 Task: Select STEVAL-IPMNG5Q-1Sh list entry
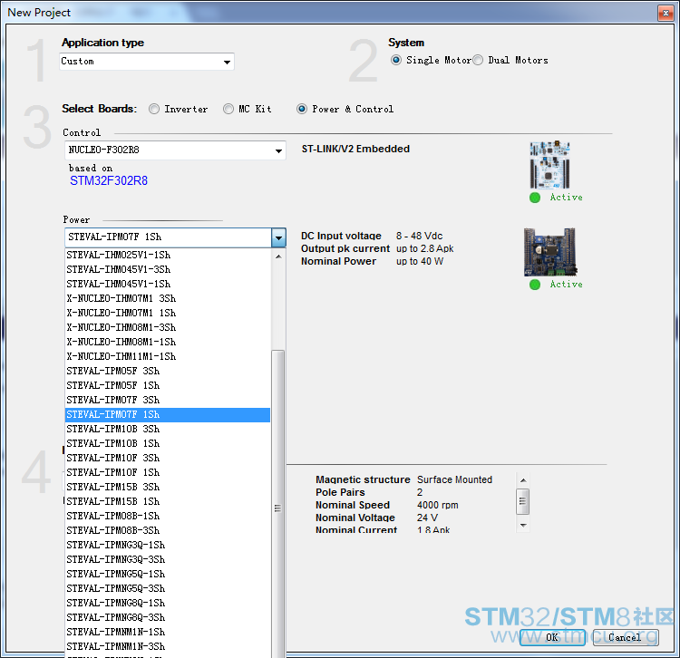(x=168, y=575)
